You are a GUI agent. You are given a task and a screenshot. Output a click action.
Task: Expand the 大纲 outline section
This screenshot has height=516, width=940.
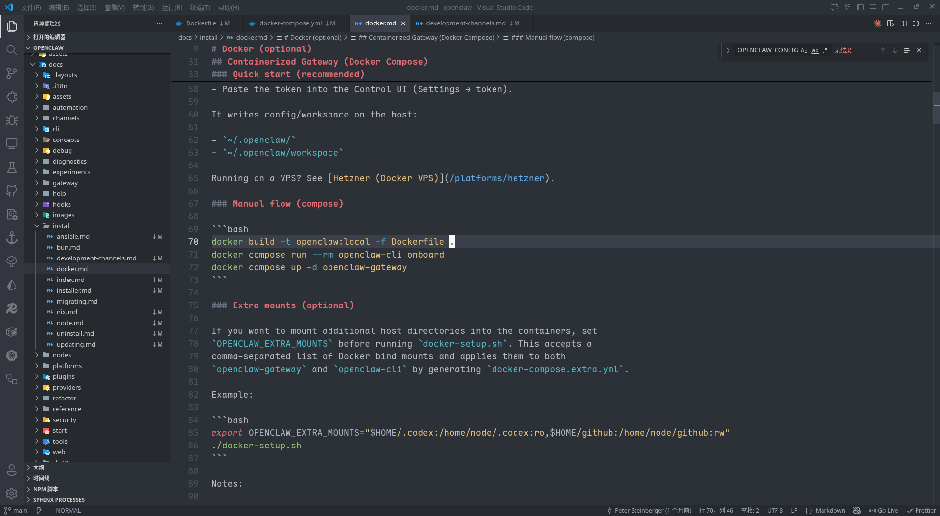[97, 467]
